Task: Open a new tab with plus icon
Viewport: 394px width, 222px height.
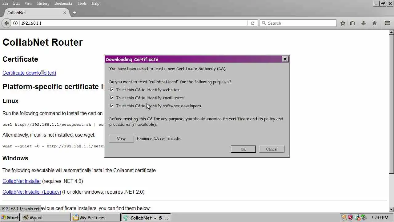Action: 75,13
